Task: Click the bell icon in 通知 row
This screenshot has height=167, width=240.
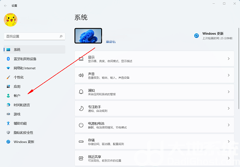Action: [x=81, y=92]
